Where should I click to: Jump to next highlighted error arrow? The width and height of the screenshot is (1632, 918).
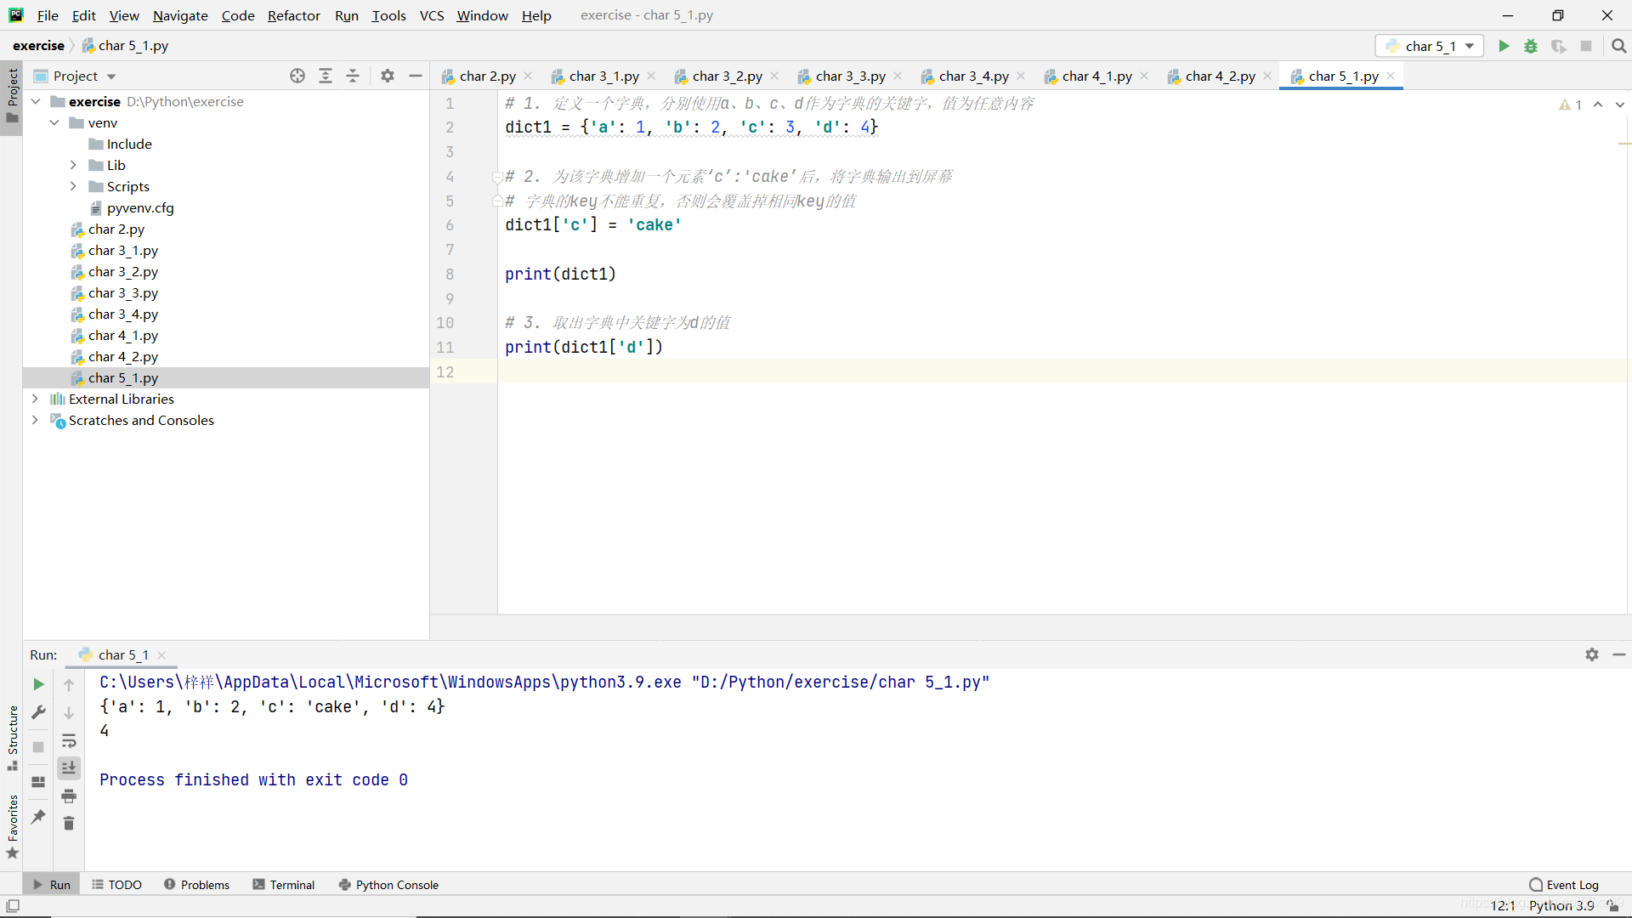click(1620, 105)
